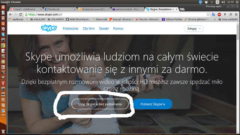Image resolution: width=240 pixels, height=135 pixels.
Task: Click the grey documents extension icon
Action: click(231, 14)
